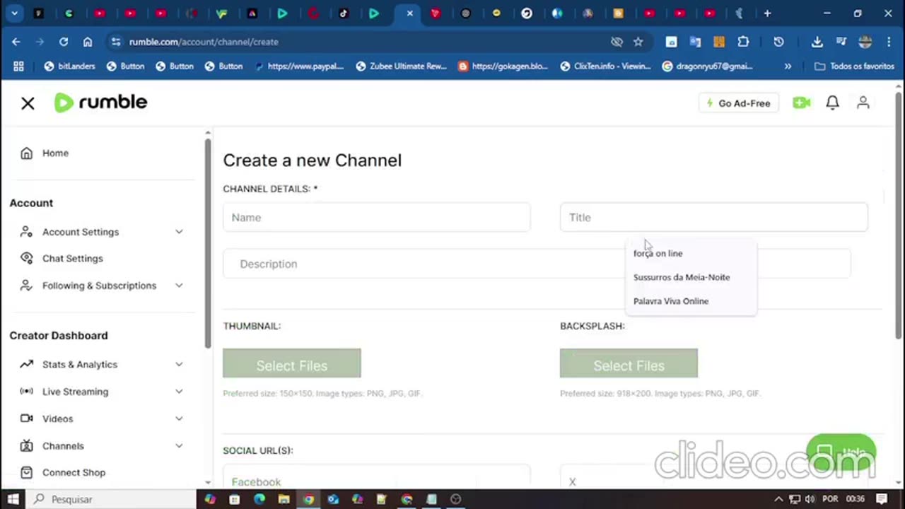Go to Home in the sidebar
The width and height of the screenshot is (905, 509).
click(x=55, y=153)
